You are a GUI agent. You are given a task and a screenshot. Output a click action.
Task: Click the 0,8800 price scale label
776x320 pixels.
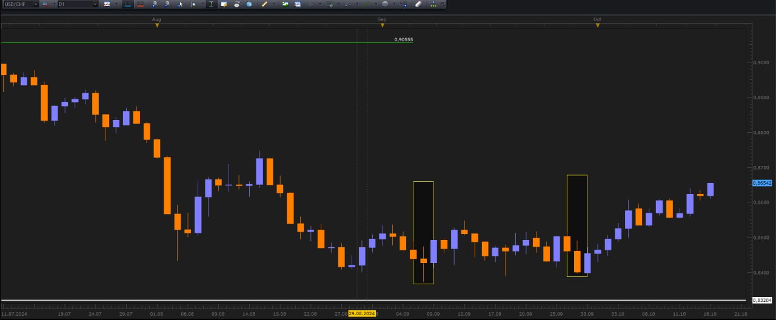[x=761, y=132]
